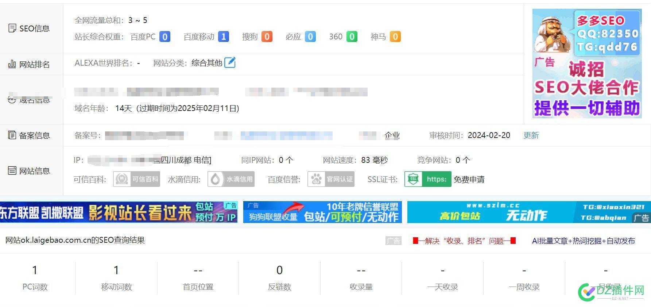Screen dimensions: 651x307
Task: Select the 移动词数 stat cell
Action: tap(116, 278)
